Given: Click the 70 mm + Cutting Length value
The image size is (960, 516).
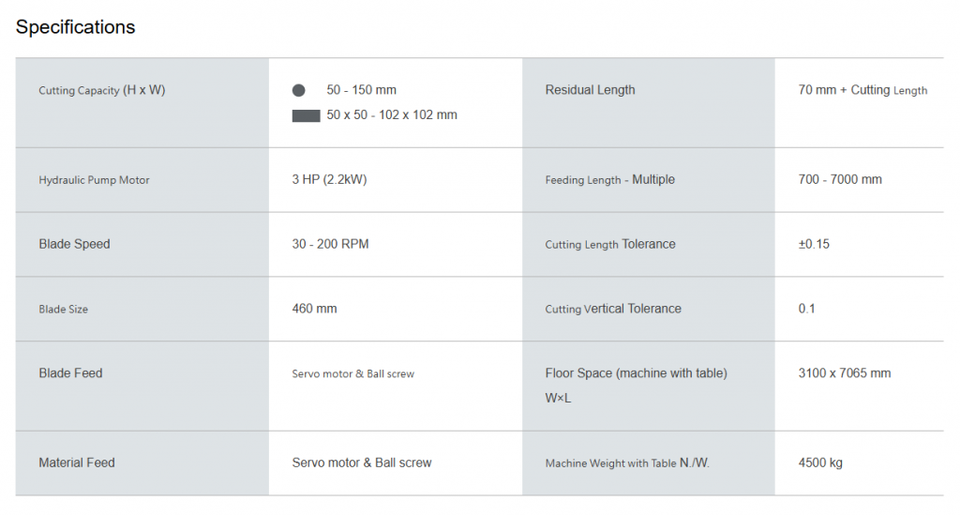Looking at the screenshot, I should (862, 90).
